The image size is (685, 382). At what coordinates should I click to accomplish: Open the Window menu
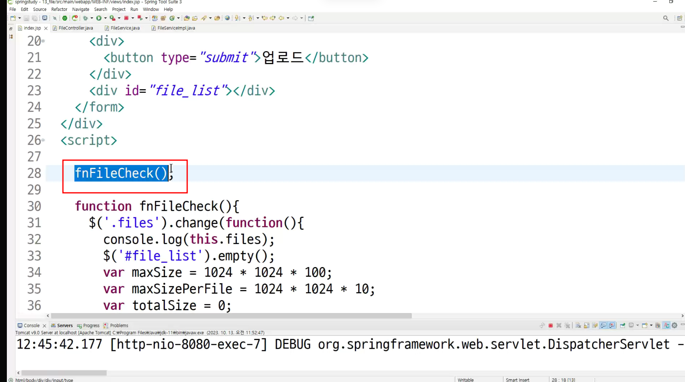coord(151,9)
